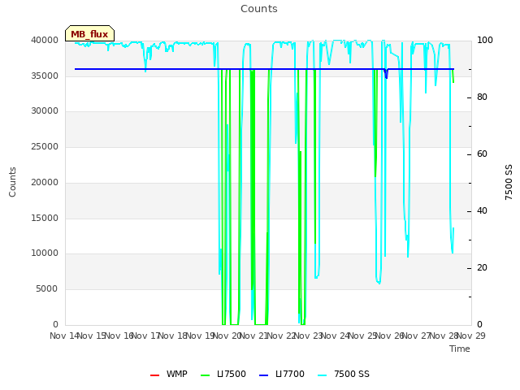Click the right axis 80 tick label
The width and height of the screenshot is (520, 390).
click(482, 97)
